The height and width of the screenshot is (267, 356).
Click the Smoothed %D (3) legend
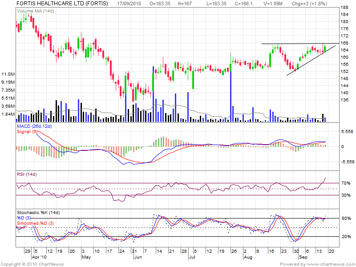pos(35,222)
